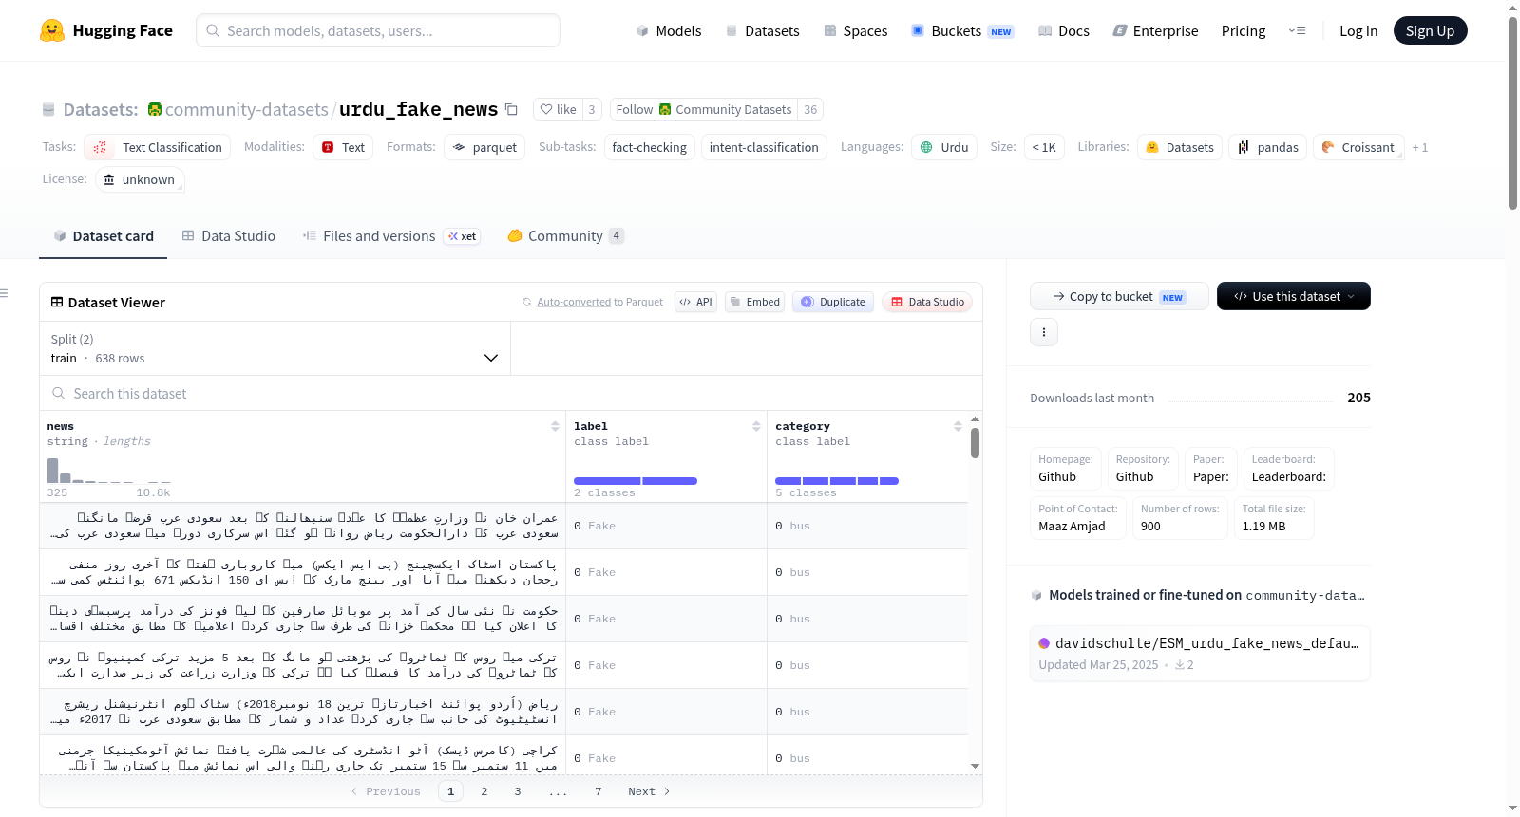1520x817 pixels.
Task: Click the left sidebar collapse icon
Action: tap(4, 293)
